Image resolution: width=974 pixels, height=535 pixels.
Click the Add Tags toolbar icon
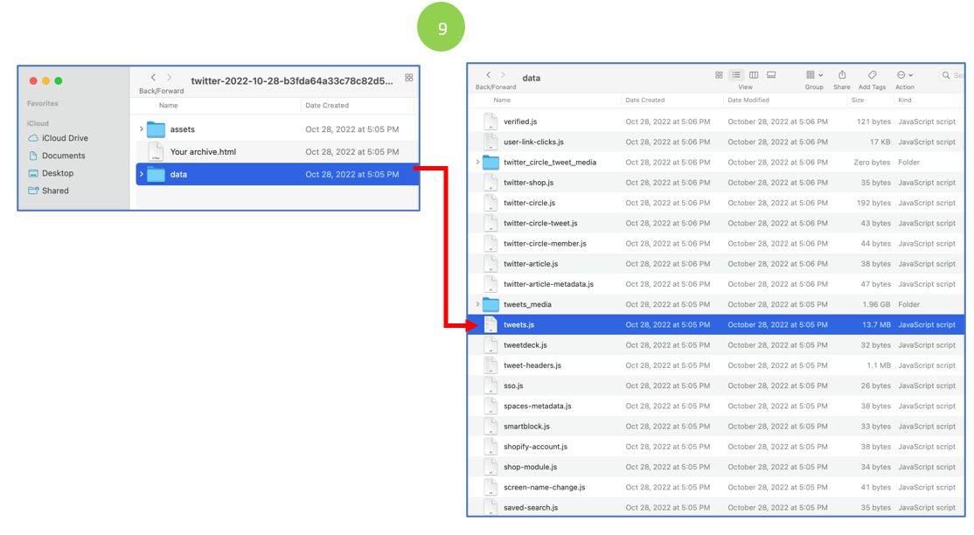872,75
